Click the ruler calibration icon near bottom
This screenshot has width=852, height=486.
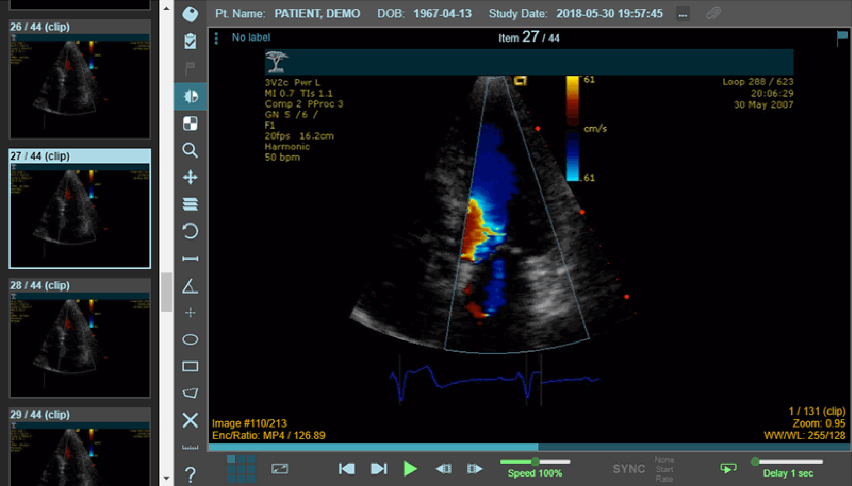[x=190, y=447]
